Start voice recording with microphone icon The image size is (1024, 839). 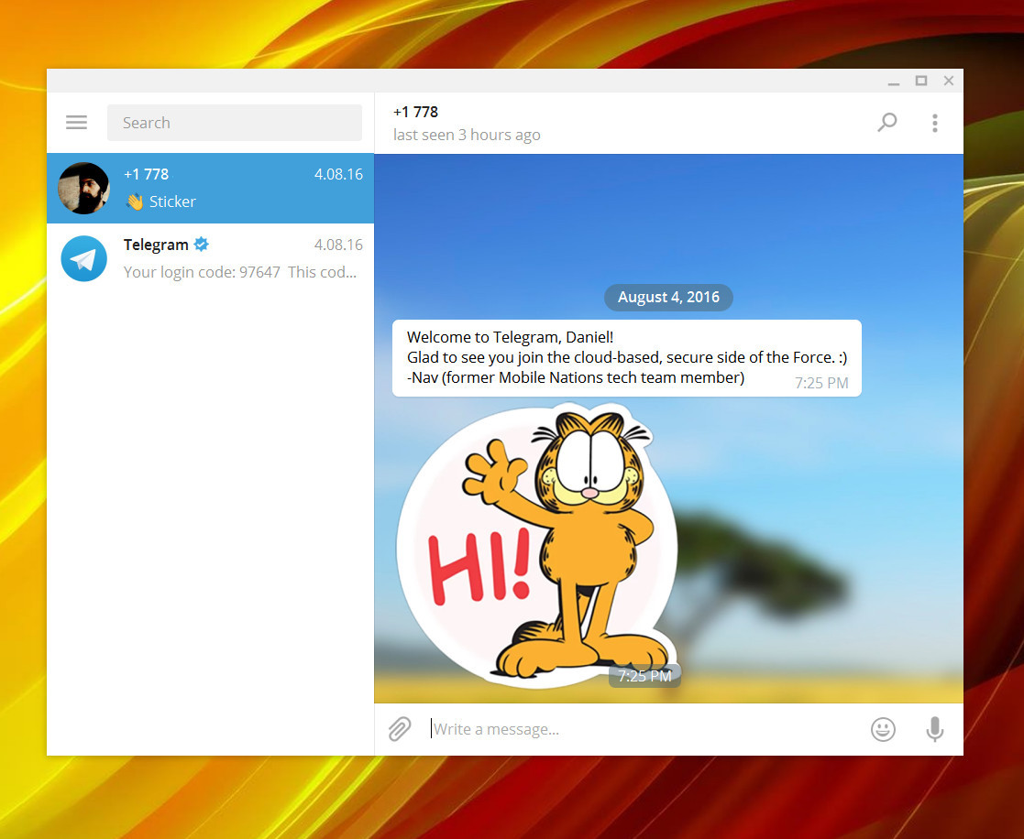coord(934,729)
